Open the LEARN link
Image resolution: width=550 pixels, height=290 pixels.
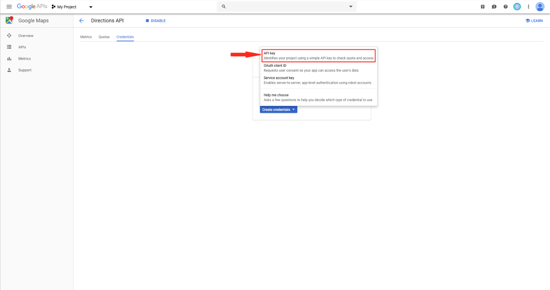534,21
